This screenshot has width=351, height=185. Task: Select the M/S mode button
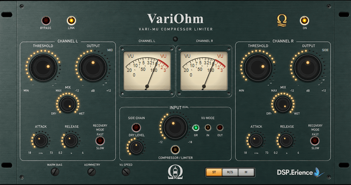230,172
